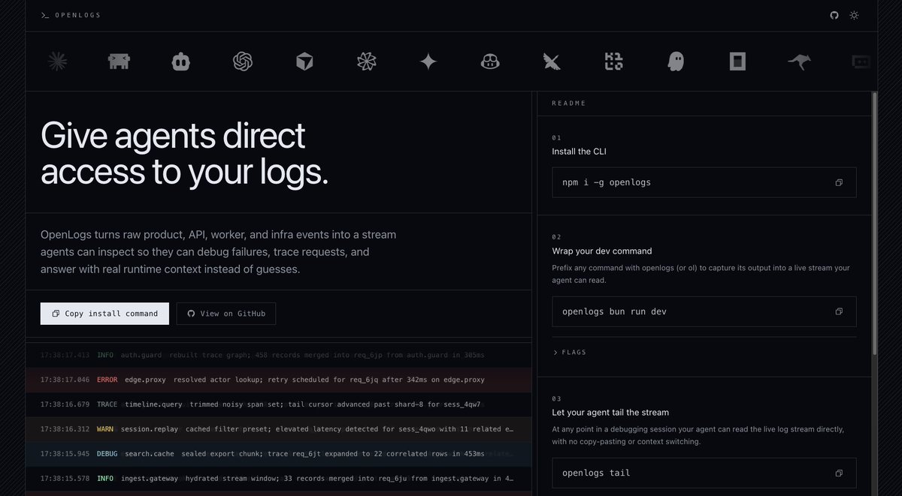The image size is (902, 496).
Task: Click the OpenLogs terminal prompt logo
Action: click(x=45, y=15)
